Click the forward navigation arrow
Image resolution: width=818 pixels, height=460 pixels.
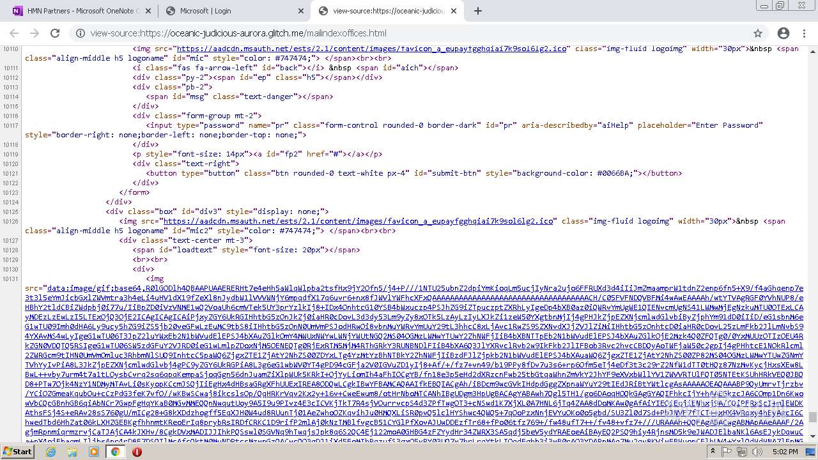[x=35, y=33]
